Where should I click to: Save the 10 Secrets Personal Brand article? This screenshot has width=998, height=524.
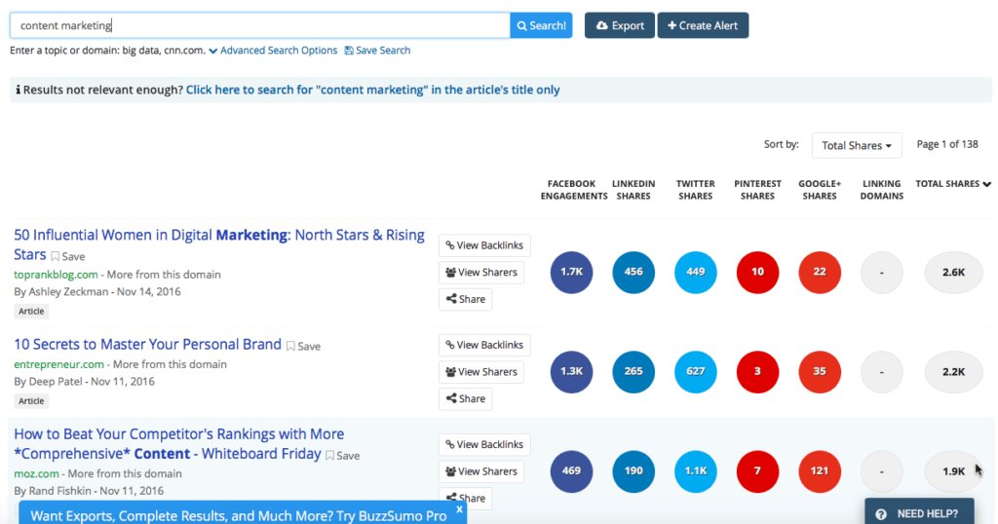303,347
